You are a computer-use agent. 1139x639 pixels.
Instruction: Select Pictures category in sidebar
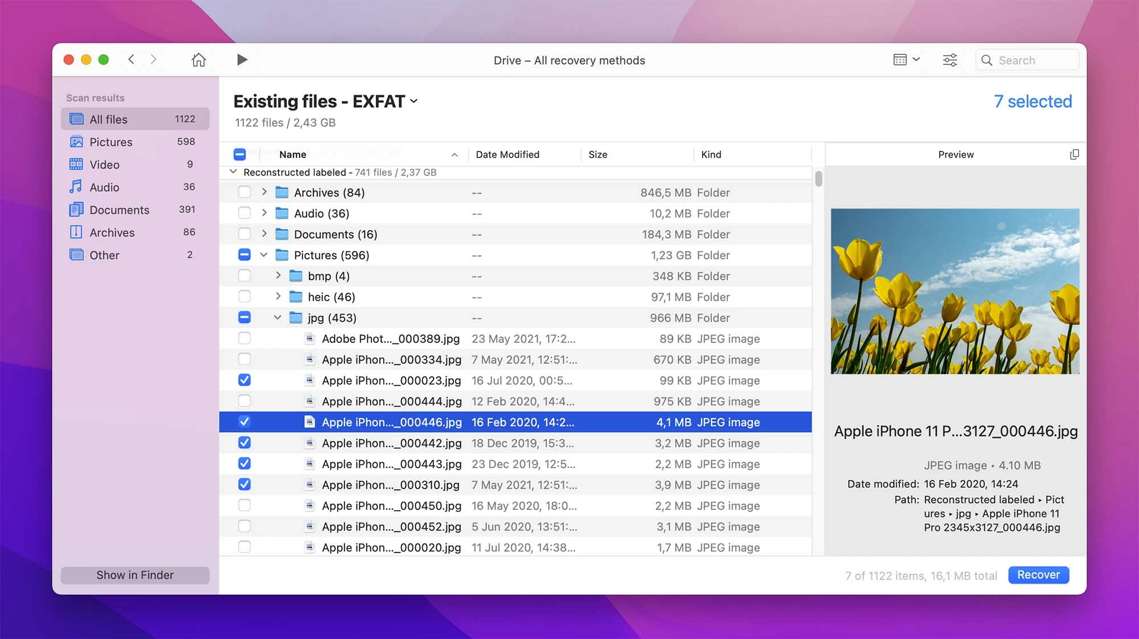pos(110,142)
